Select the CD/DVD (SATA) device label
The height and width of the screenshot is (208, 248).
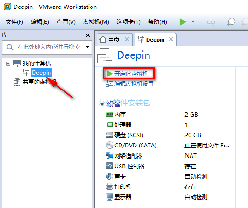(x=135, y=146)
